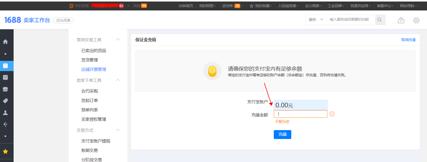Click the mobile phone icon 手机阿里
The height and width of the screenshot is (162, 427).
click(71, 6)
